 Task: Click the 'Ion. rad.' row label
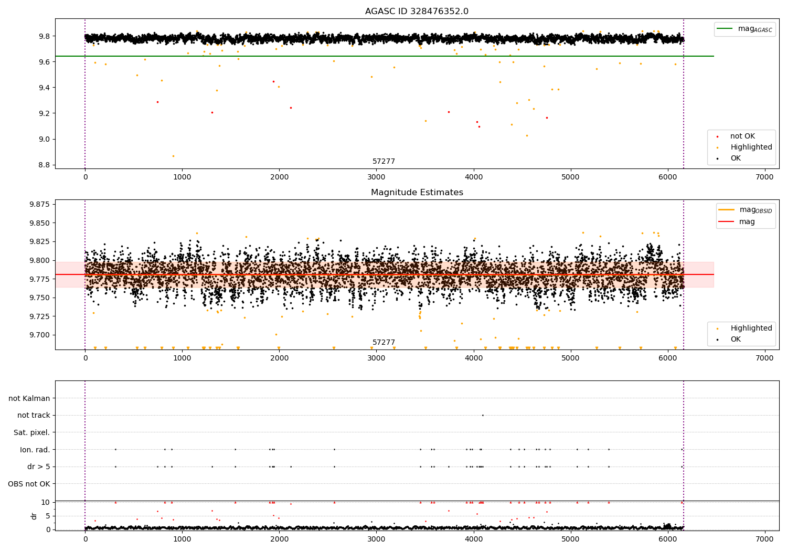pyautogui.click(x=35, y=450)
